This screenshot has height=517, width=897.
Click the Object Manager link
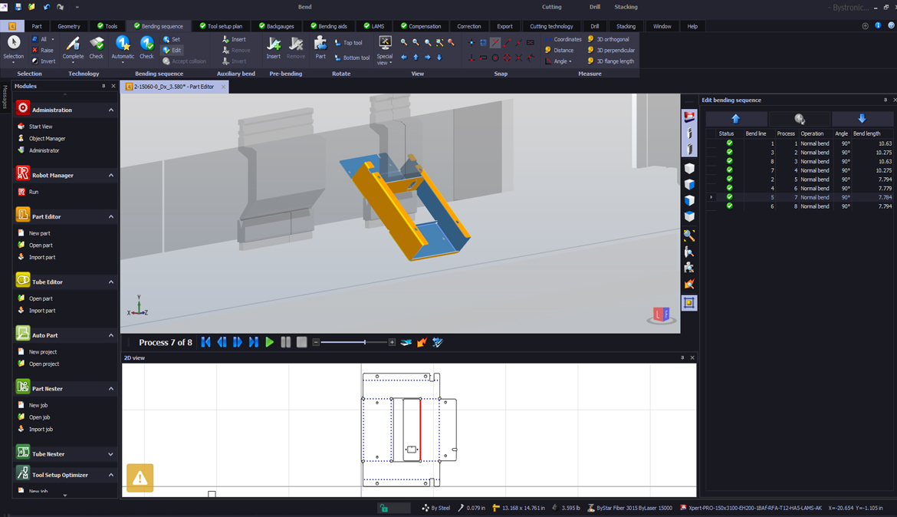(x=47, y=139)
